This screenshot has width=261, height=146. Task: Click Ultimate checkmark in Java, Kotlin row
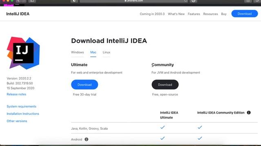coord(162,127)
